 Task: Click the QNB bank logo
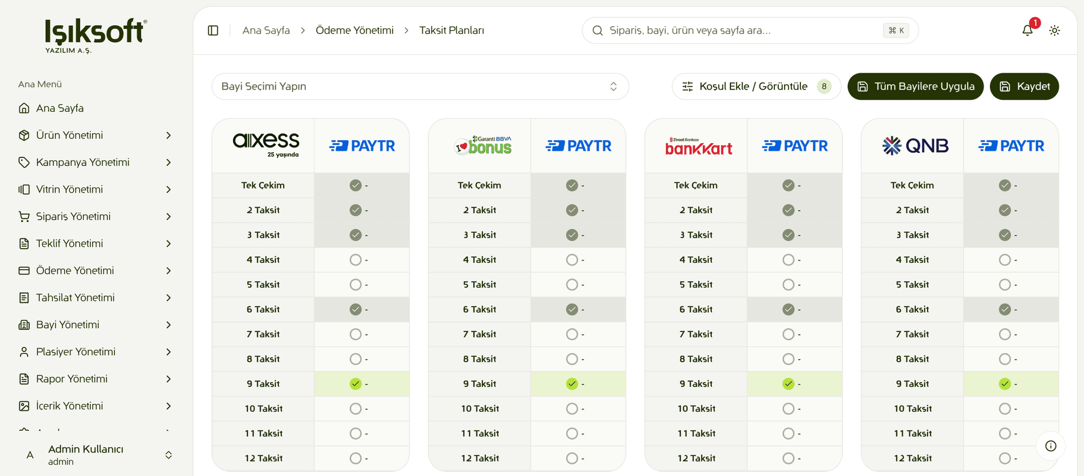coord(915,146)
